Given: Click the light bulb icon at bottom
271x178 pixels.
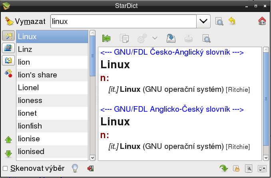Looking at the screenshot, I should click(74, 168).
